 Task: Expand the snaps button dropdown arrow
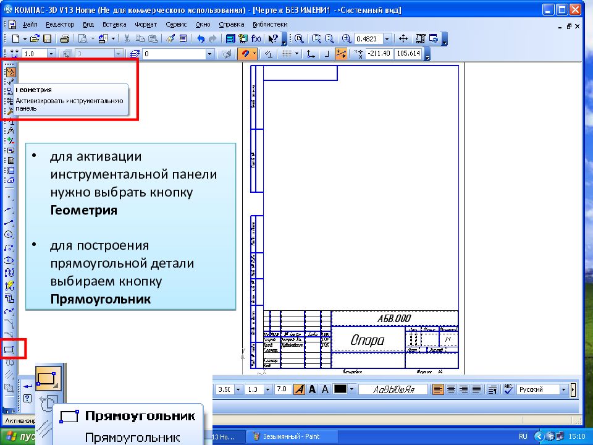point(254,54)
